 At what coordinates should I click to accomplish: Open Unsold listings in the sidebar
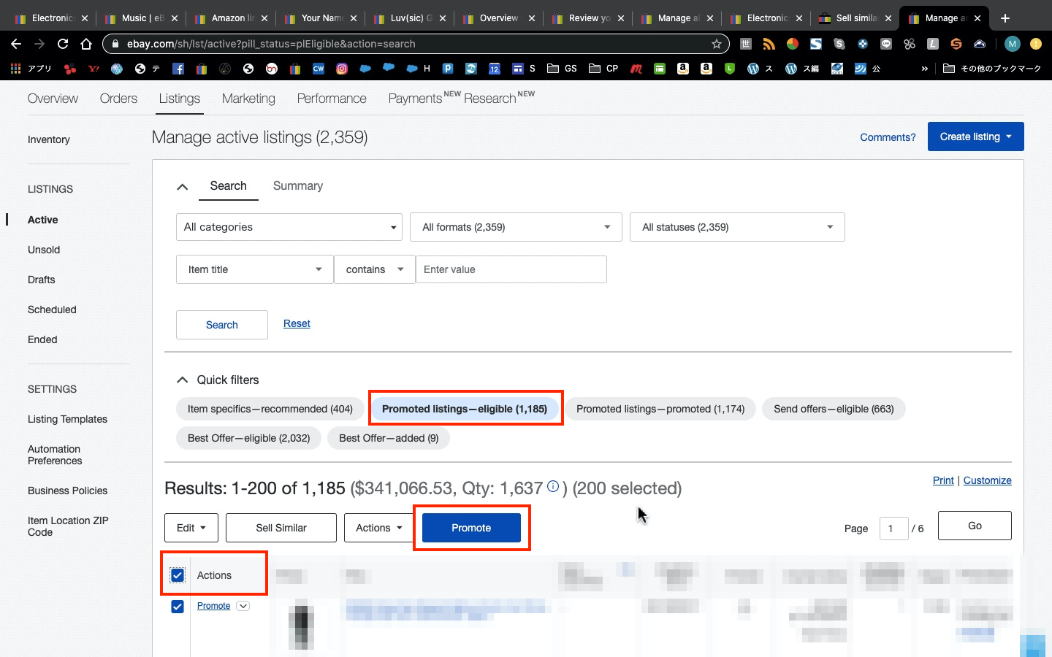click(44, 250)
